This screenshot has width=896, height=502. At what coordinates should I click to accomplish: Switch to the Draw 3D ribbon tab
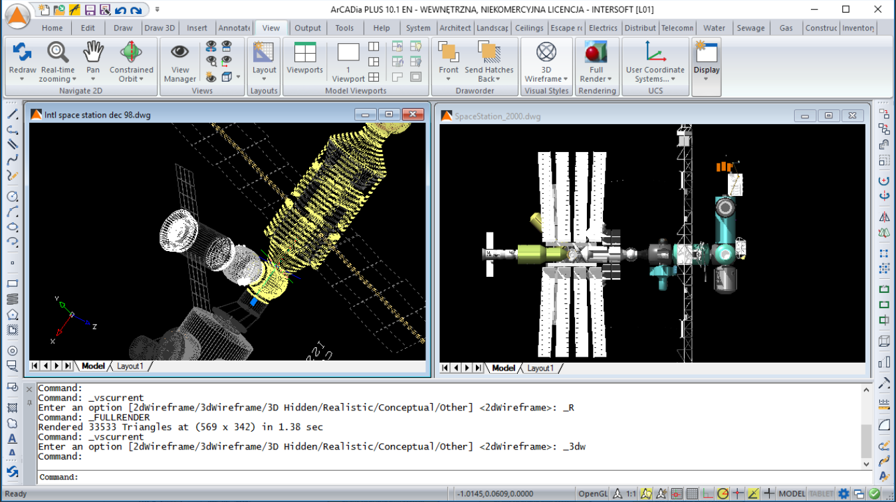click(160, 28)
